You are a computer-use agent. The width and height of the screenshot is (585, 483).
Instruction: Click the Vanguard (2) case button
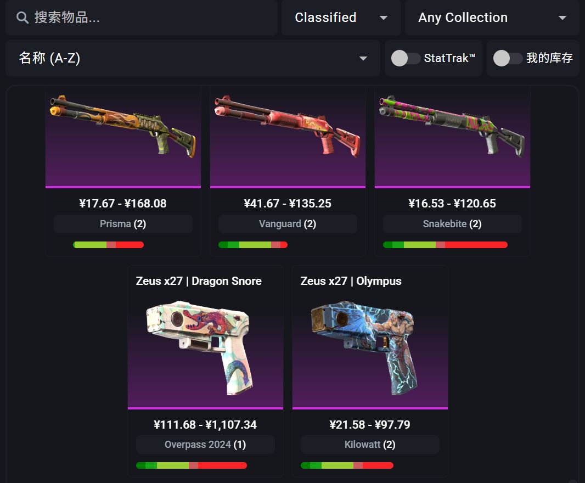tap(288, 224)
